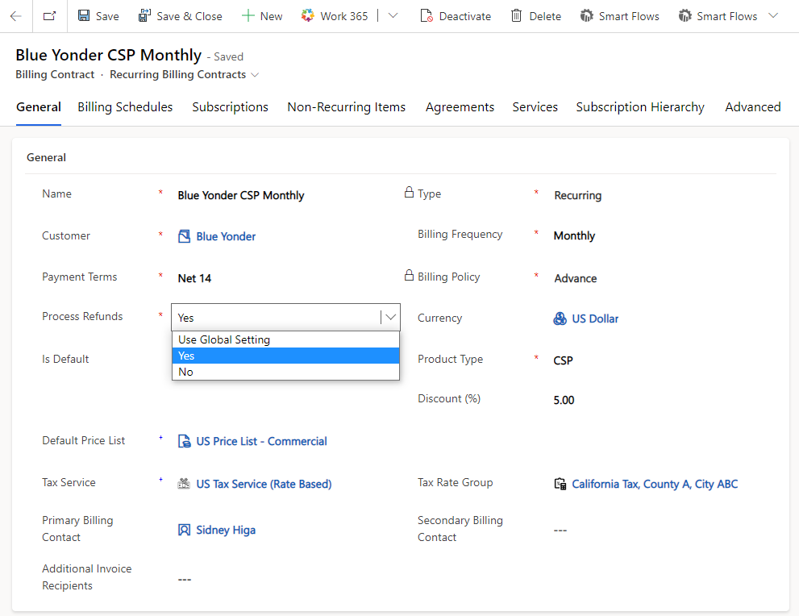Open the Services tab

tap(535, 107)
